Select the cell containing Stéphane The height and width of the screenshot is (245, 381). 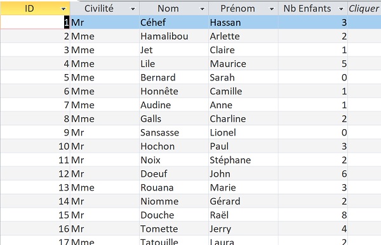[x=243, y=160]
